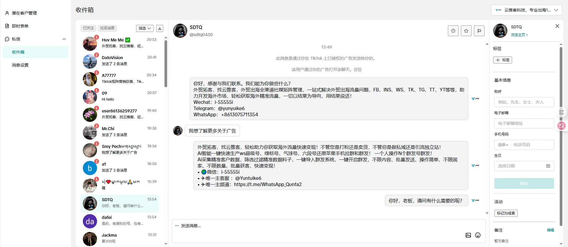The width and height of the screenshot is (568, 247).
Task: Switch to 已关注 filter tab
Action: 88,28
